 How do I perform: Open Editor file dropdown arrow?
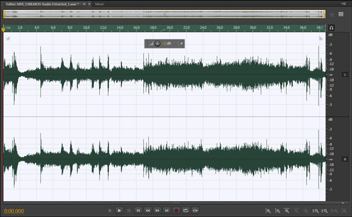click(84, 4)
